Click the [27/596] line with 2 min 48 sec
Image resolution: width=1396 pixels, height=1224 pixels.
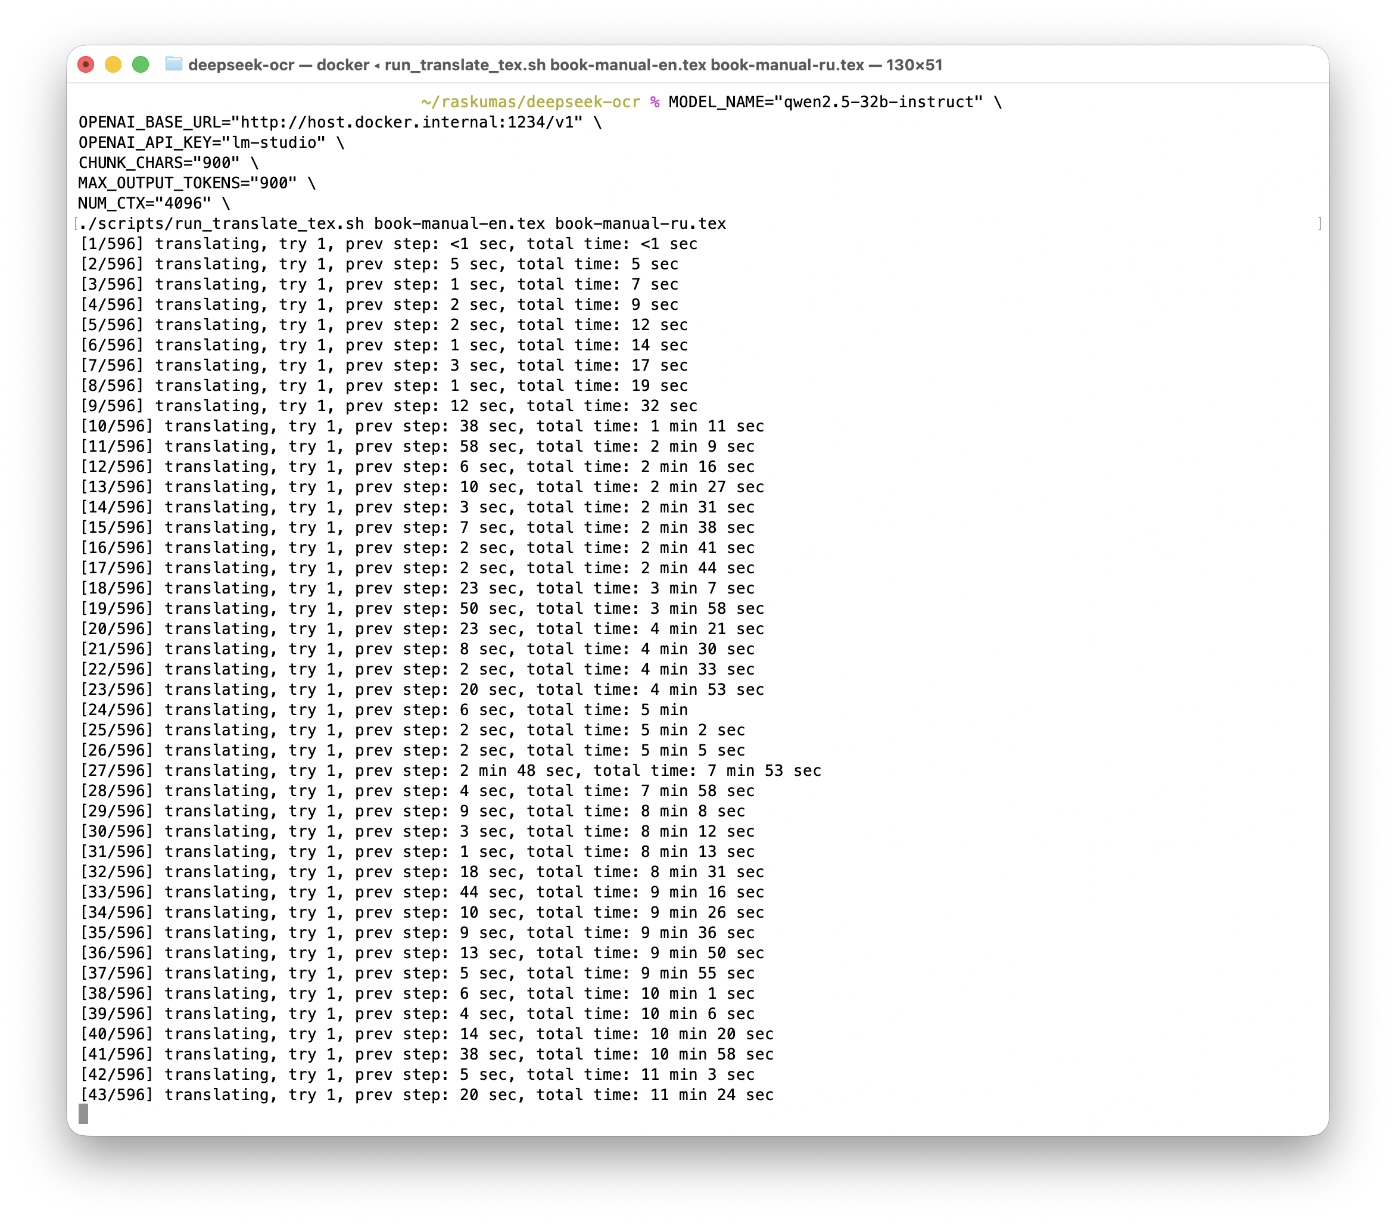coord(450,771)
